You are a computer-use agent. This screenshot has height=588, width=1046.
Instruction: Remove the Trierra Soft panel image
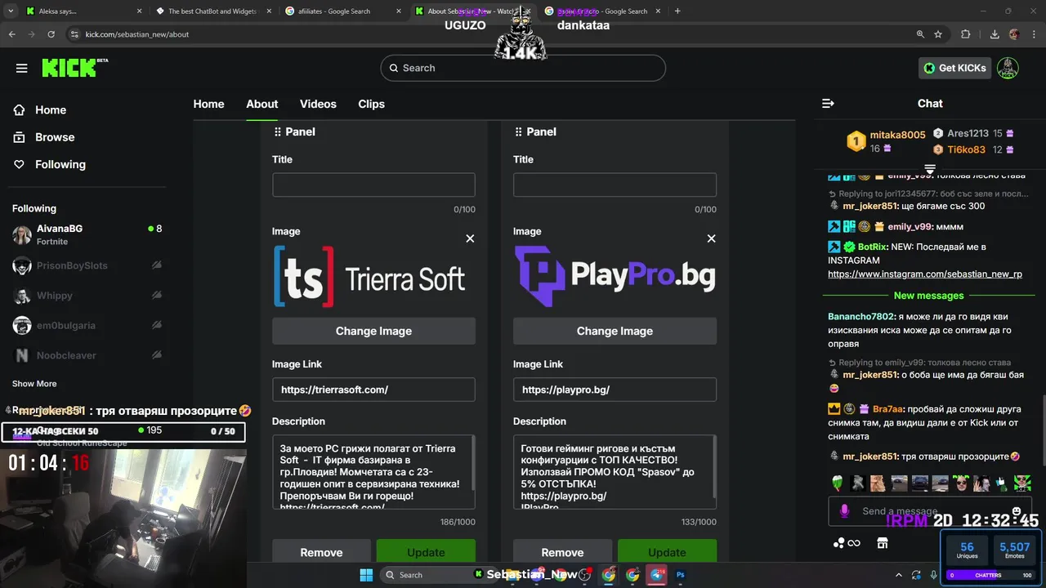(470, 238)
